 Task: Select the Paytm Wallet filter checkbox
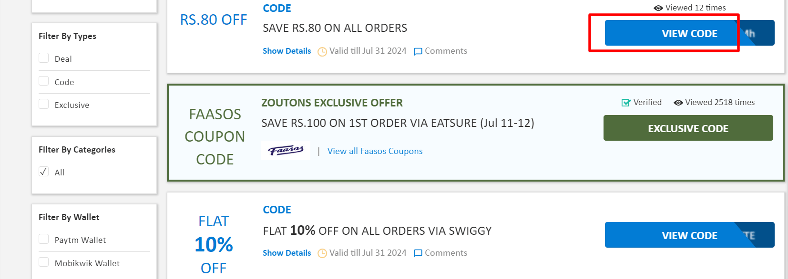pos(44,239)
